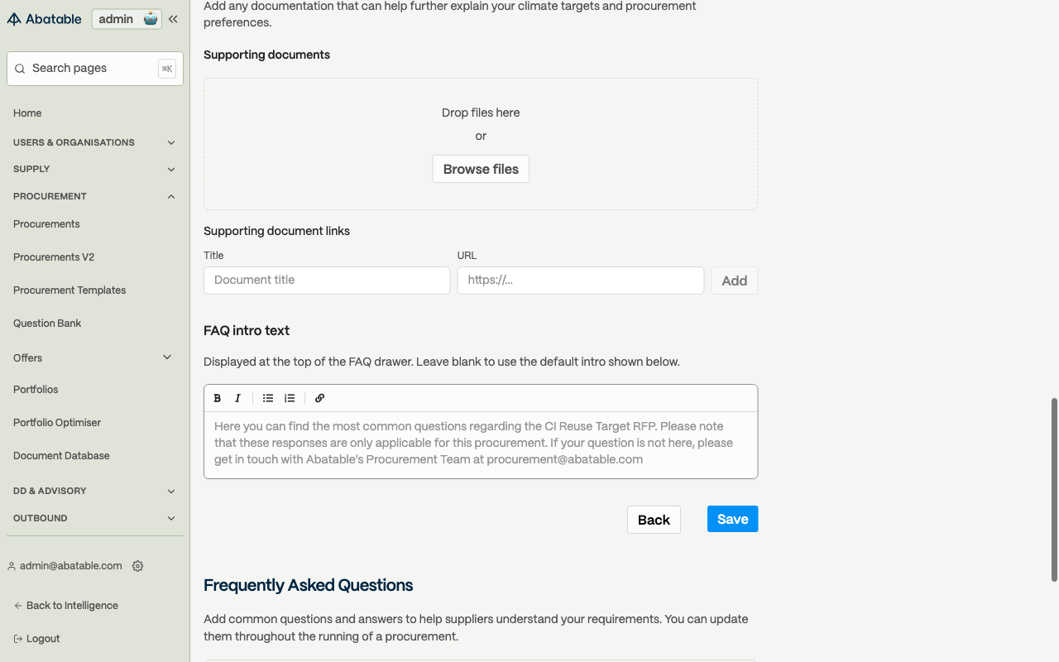Go to Question Bank page

click(x=47, y=324)
